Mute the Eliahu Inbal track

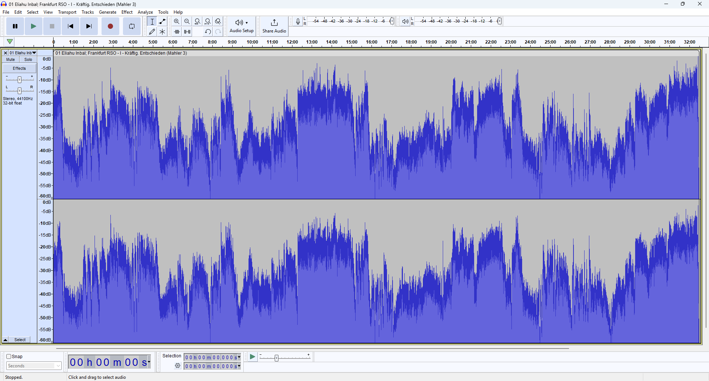pos(11,59)
